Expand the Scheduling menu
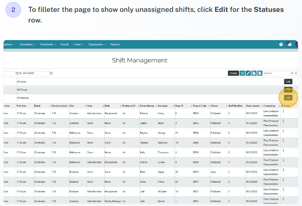Image resolution: width=302 pixels, height=206 pixels. click(x=27, y=45)
